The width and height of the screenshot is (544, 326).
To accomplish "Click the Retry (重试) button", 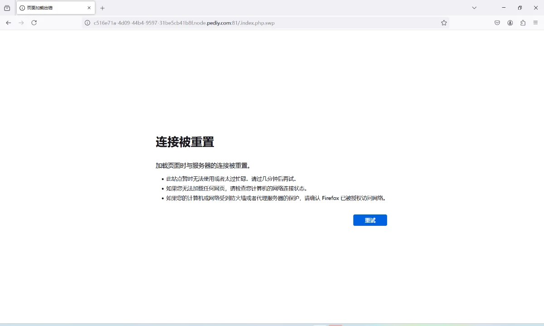I will [370, 220].
